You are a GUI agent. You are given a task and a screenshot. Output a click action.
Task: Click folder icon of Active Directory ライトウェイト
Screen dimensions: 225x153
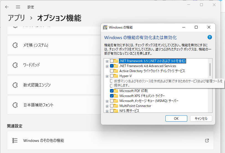point(116,71)
